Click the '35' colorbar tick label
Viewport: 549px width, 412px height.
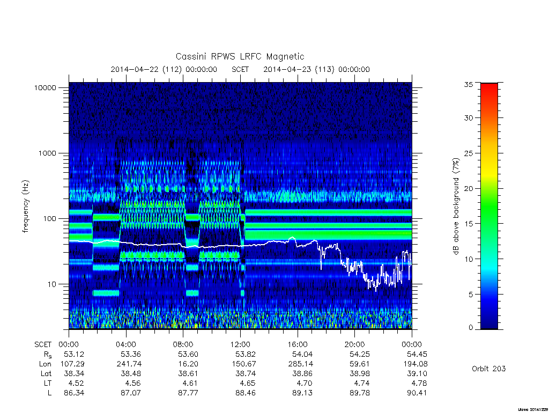469,84
